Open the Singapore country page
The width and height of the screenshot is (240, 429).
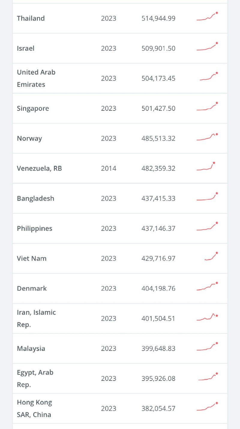[x=33, y=109]
